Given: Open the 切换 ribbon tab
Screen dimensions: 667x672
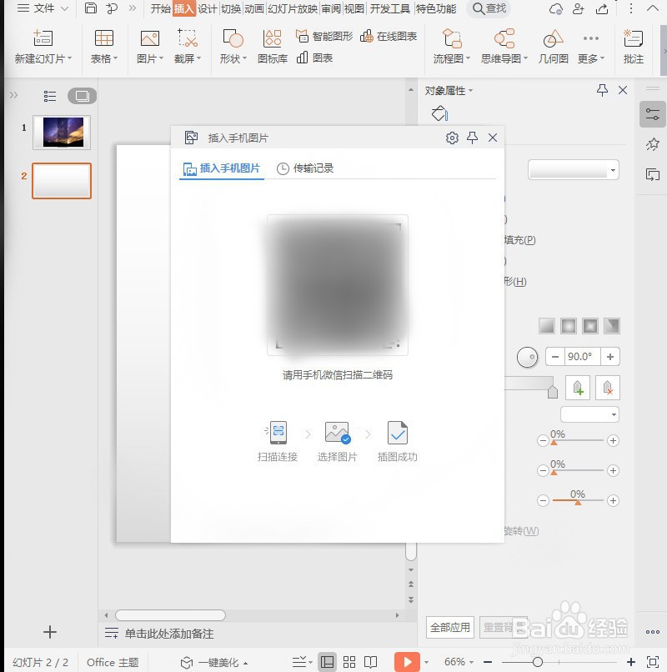Looking at the screenshot, I should (231, 8).
